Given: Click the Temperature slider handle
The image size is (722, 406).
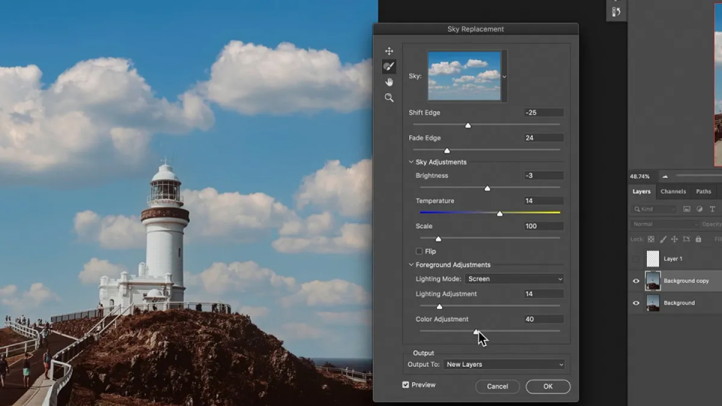Looking at the screenshot, I should [500, 214].
